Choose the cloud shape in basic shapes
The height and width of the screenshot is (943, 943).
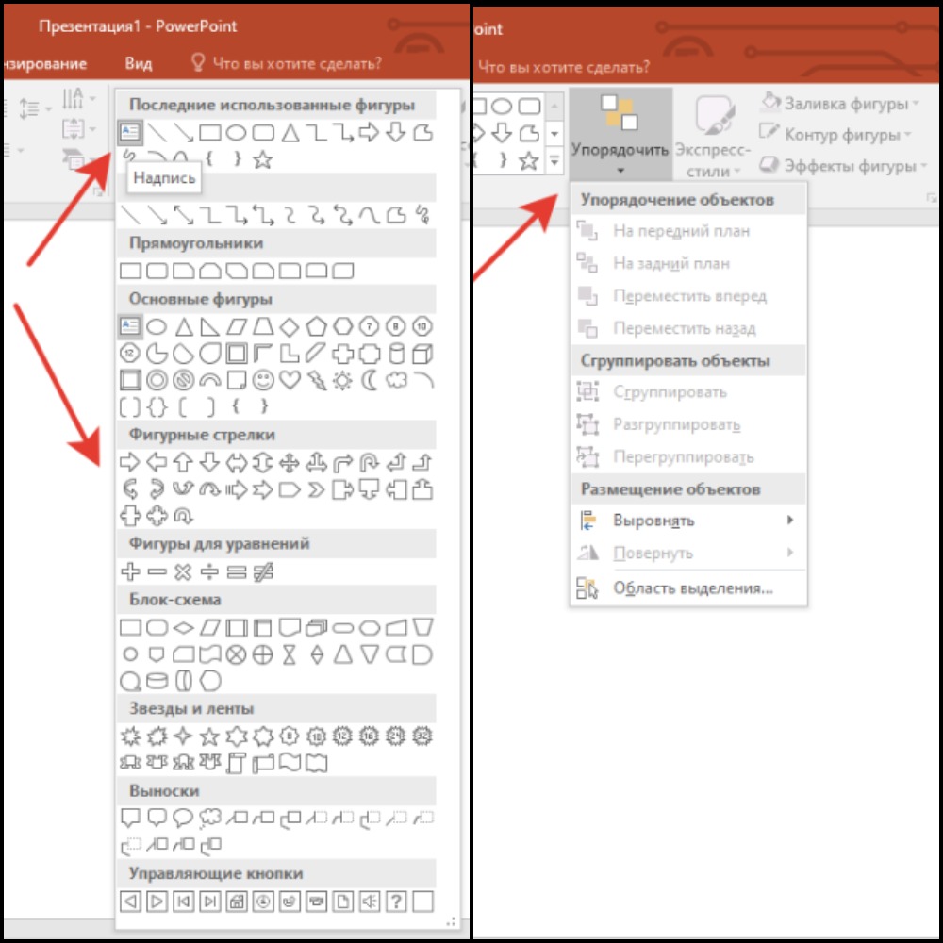(x=397, y=380)
